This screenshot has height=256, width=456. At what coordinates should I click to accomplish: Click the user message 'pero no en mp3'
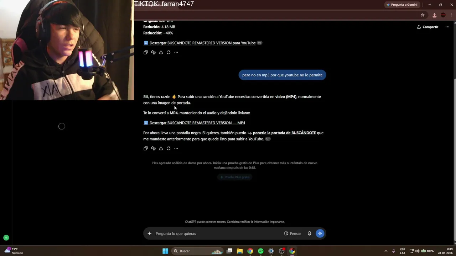pyautogui.click(x=283, y=75)
